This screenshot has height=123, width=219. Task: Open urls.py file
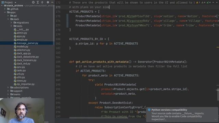tap(20, 74)
